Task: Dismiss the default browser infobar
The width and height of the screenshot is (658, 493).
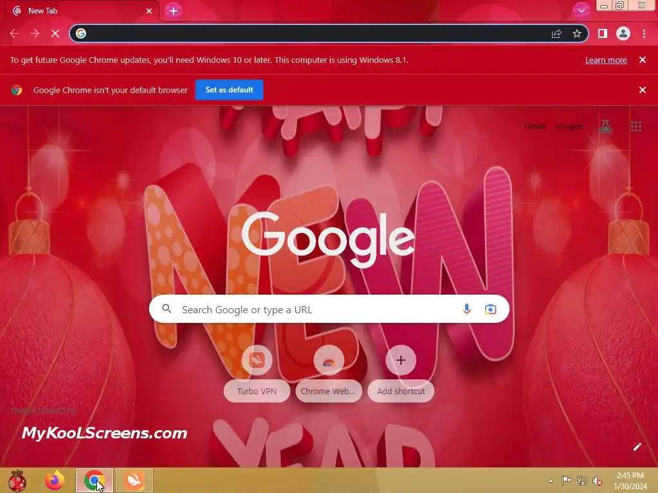Action: coord(643,90)
